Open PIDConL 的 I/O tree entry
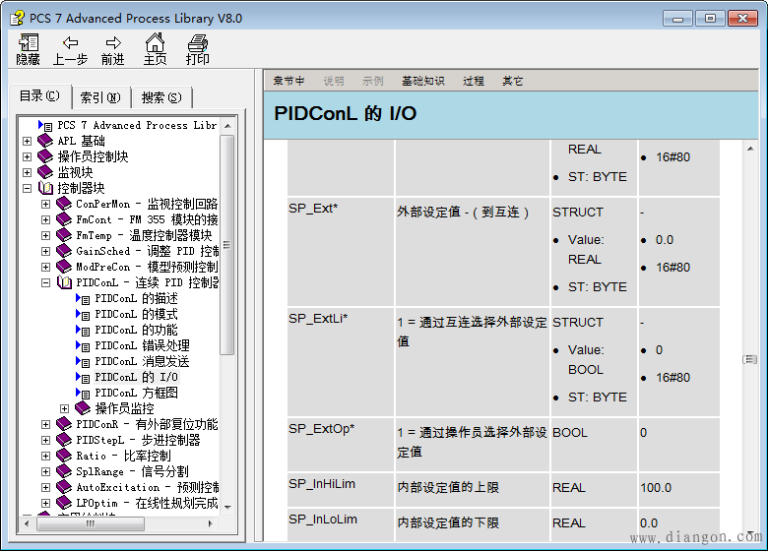Viewport: 768px width, 551px height. tap(136, 377)
